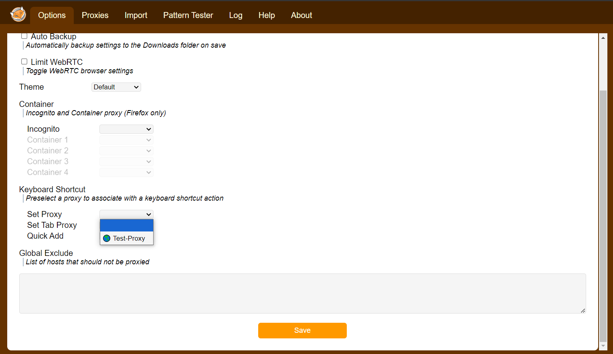Expand the Incognito proxy dropdown
This screenshot has width=613, height=354.
[x=126, y=129]
